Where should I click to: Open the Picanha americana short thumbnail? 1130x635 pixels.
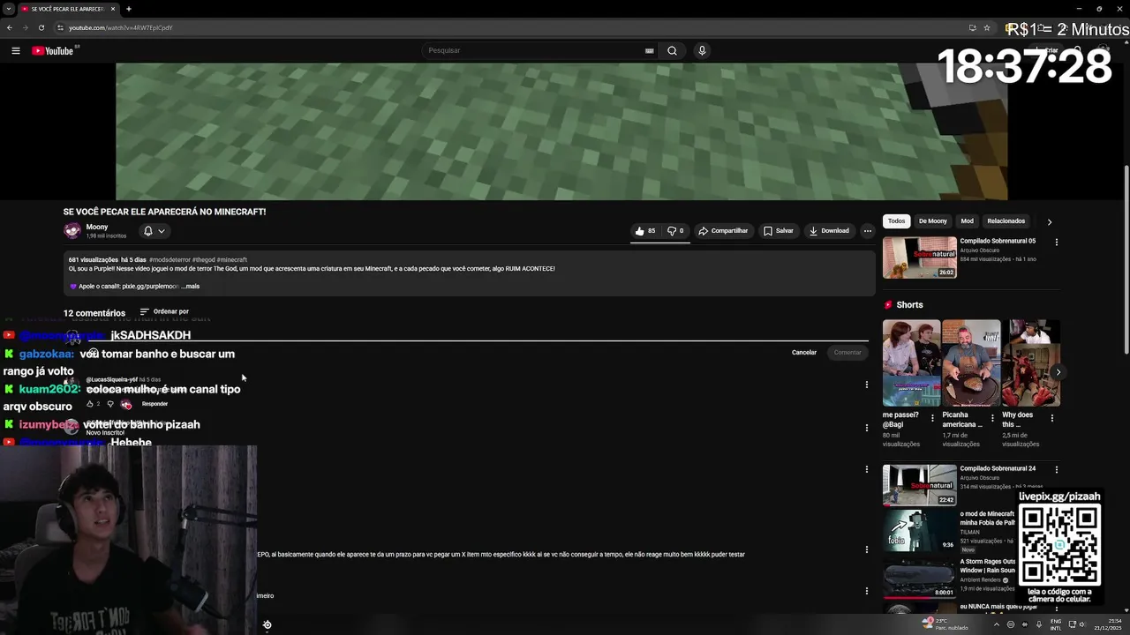point(971,362)
